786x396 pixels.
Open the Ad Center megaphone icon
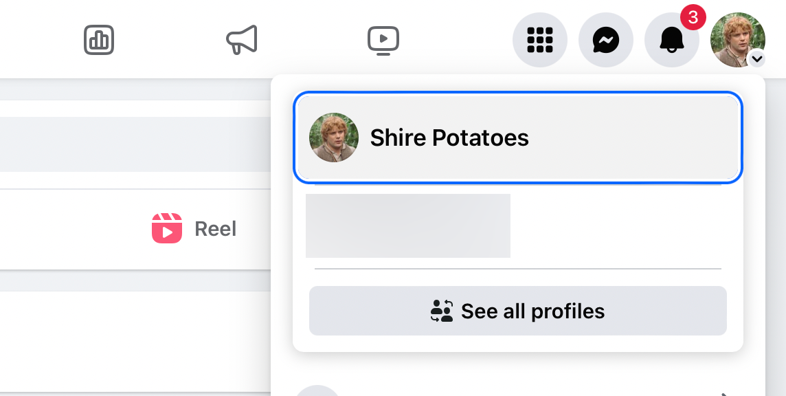pyautogui.click(x=241, y=40)
